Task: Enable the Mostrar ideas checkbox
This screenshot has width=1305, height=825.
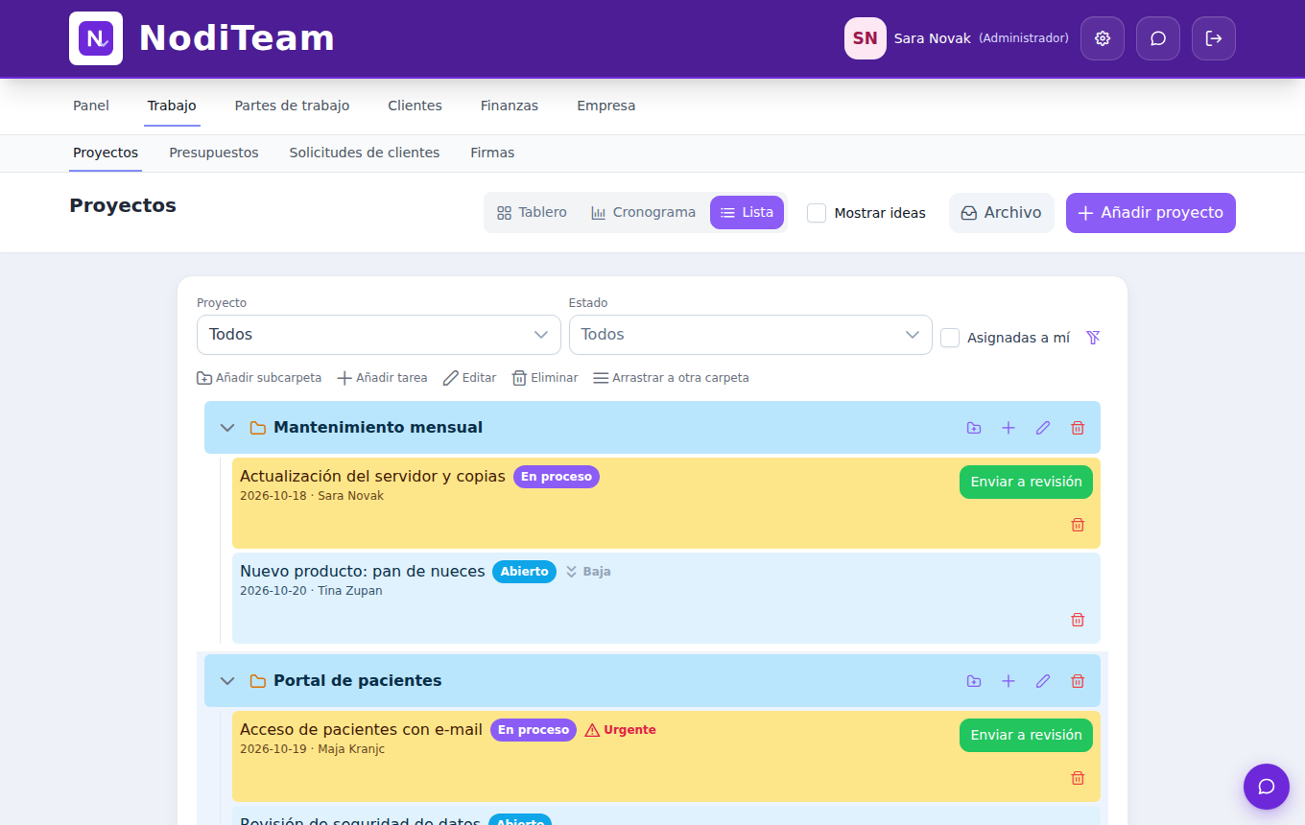Action: (817, 213)
